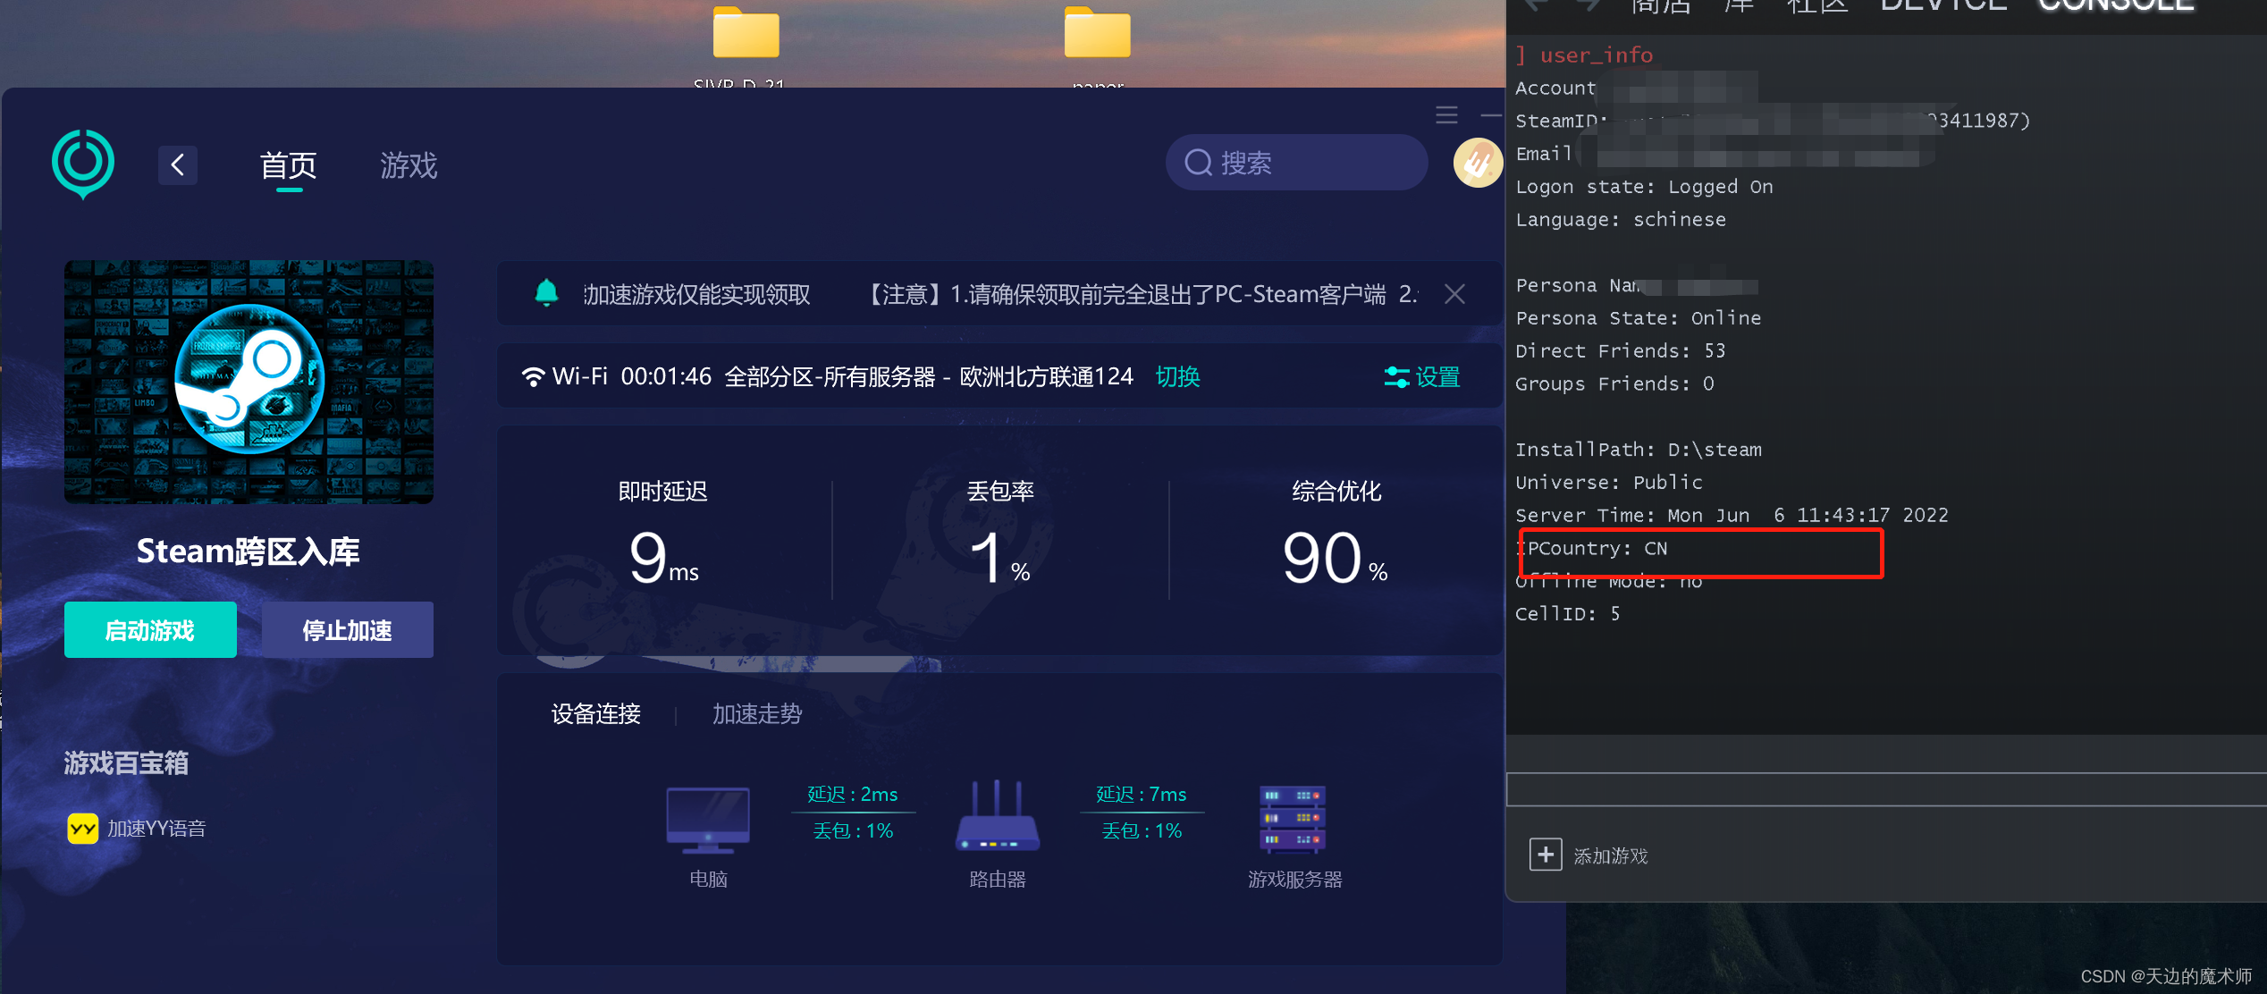Click the server name 欧洲北方联通124 text
This screenshot has height=994, width=2267.
(x=1046, y=376)
